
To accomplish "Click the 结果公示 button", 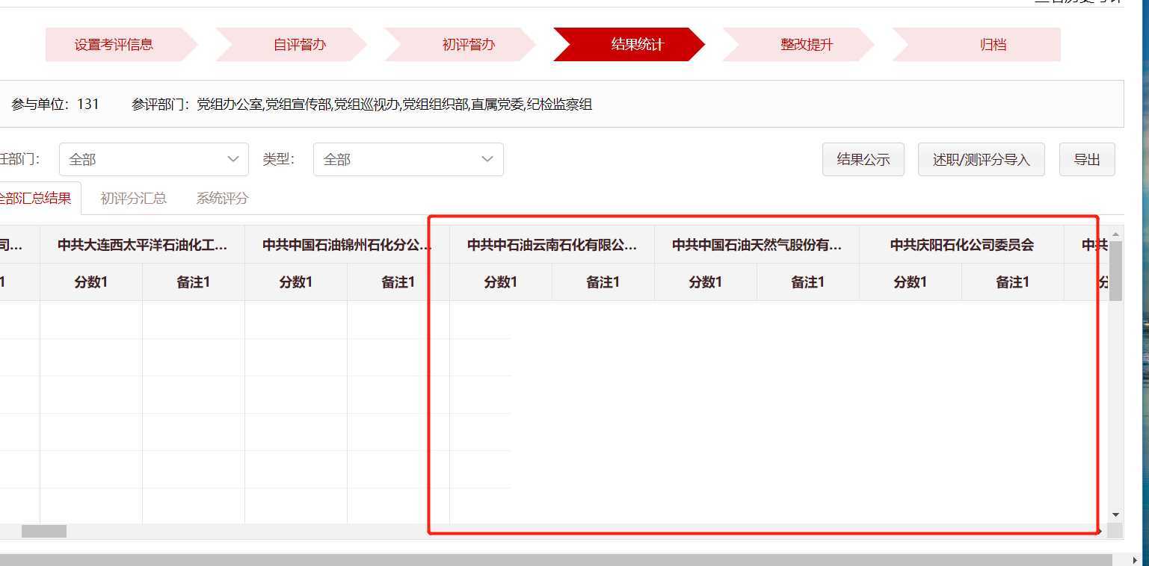I will pyautogui.click(x=863, y=159).
